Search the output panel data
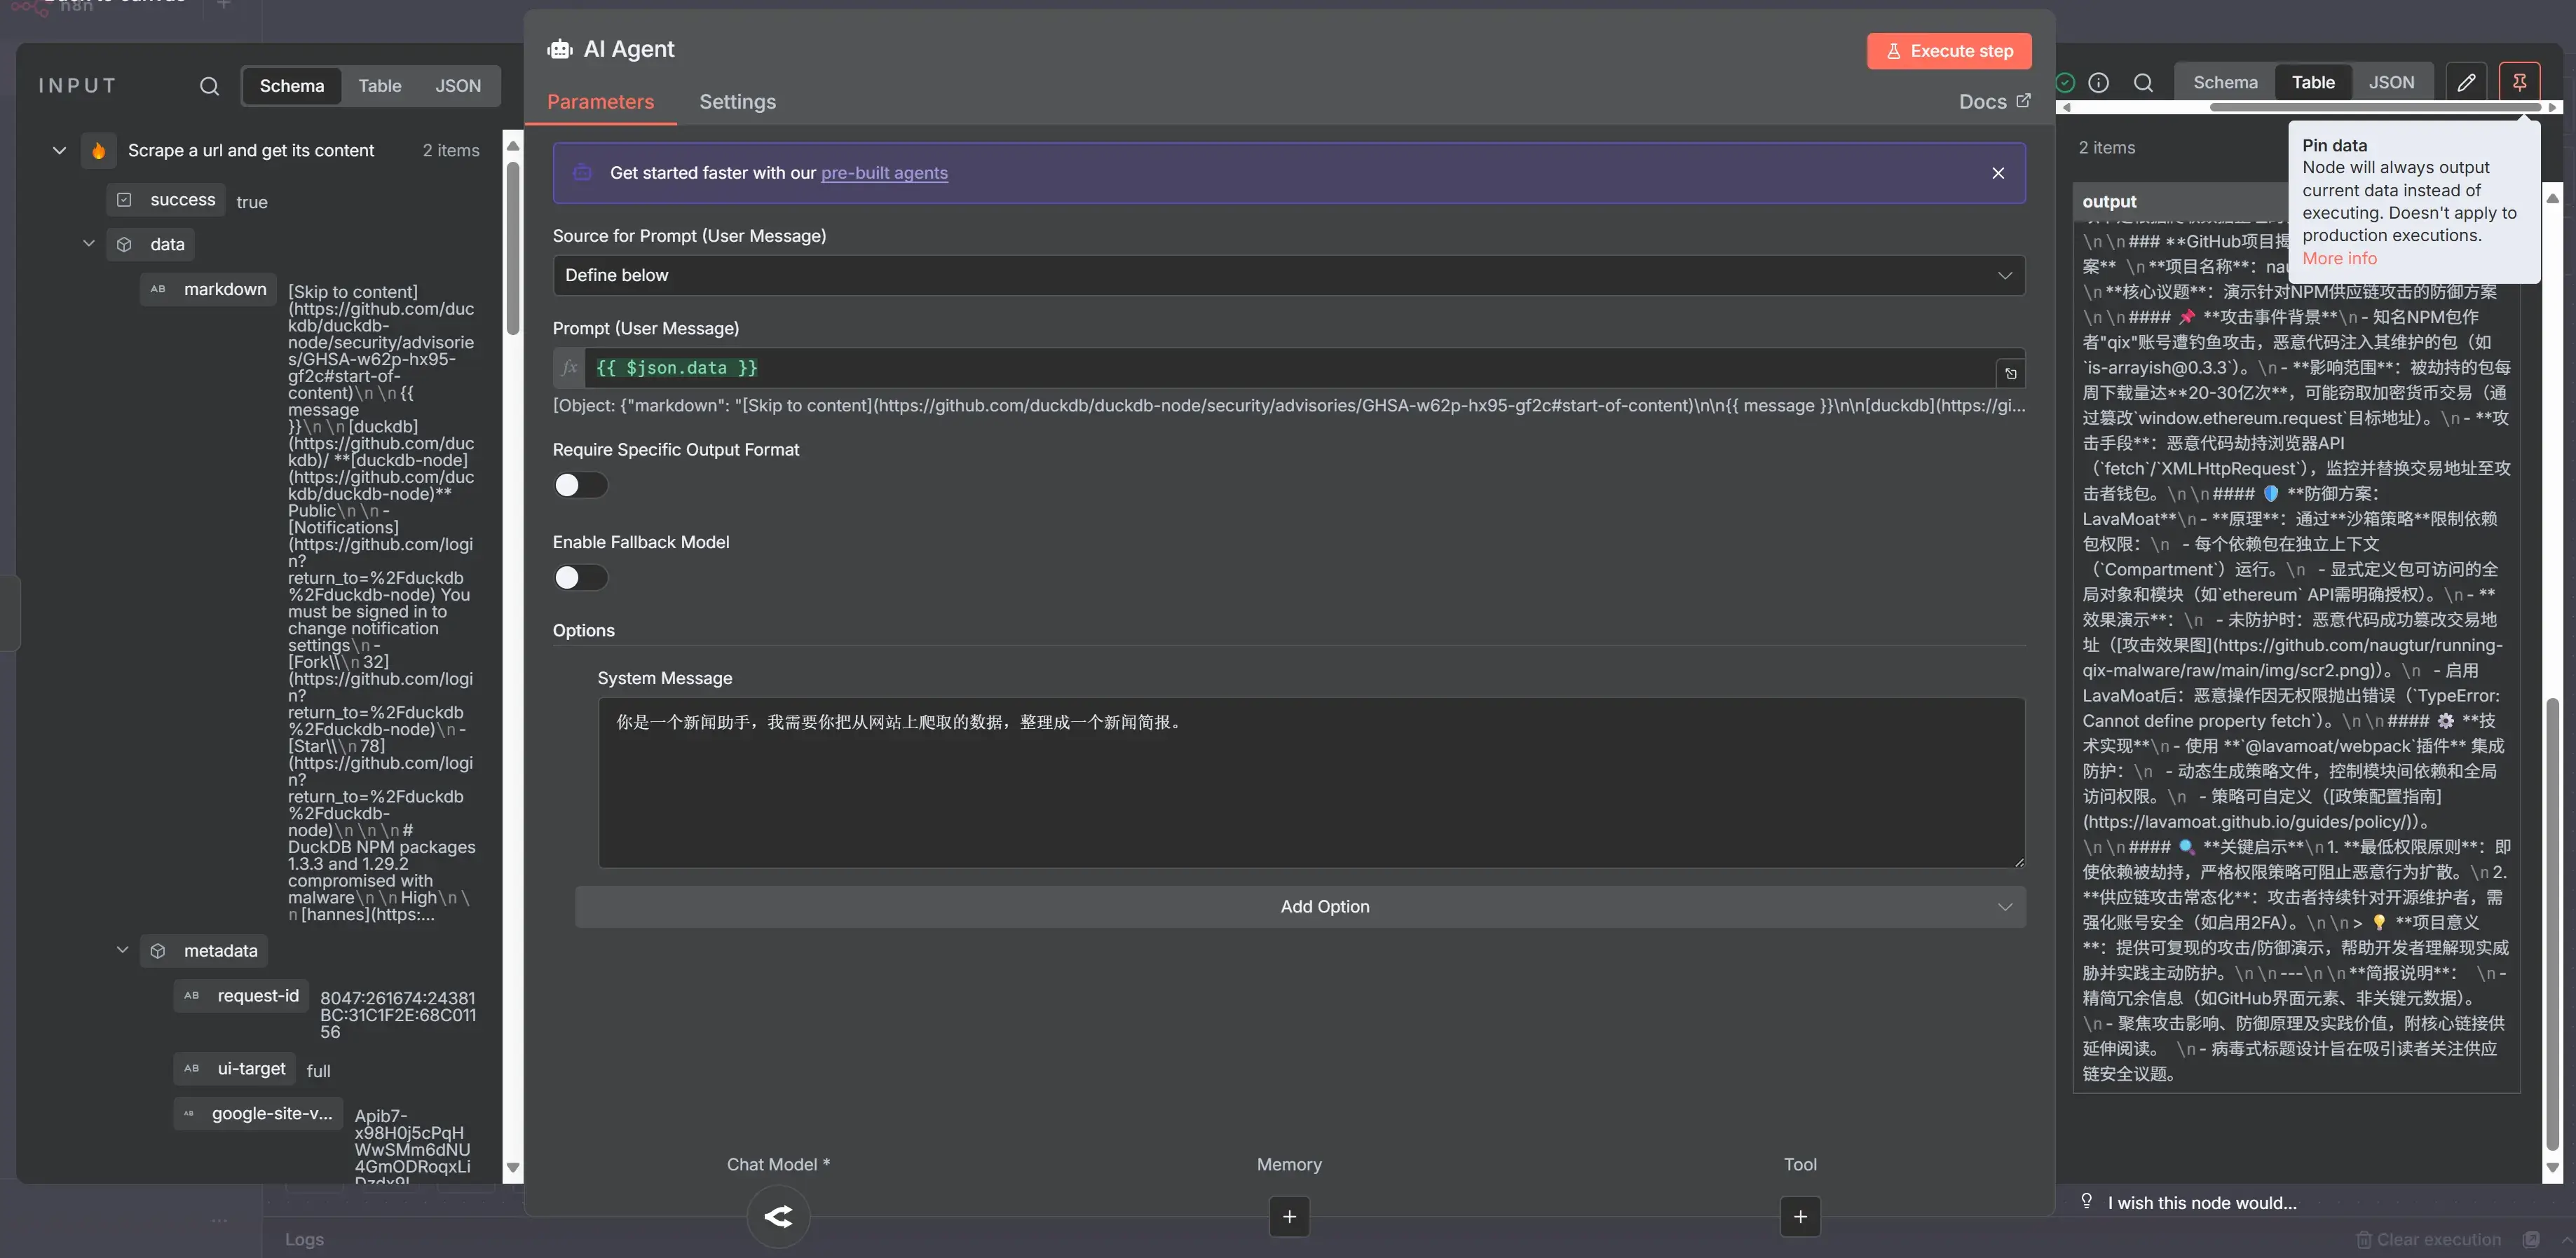Viewport: 2576px width, 1258px height. coord(2143,83)
